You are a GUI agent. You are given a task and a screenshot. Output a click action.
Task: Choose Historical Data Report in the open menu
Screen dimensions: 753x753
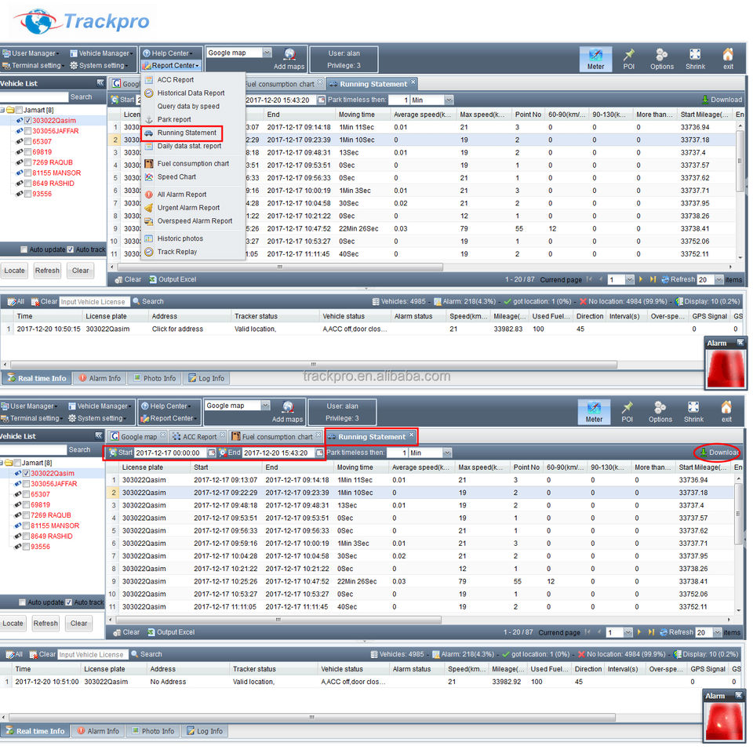191,93
